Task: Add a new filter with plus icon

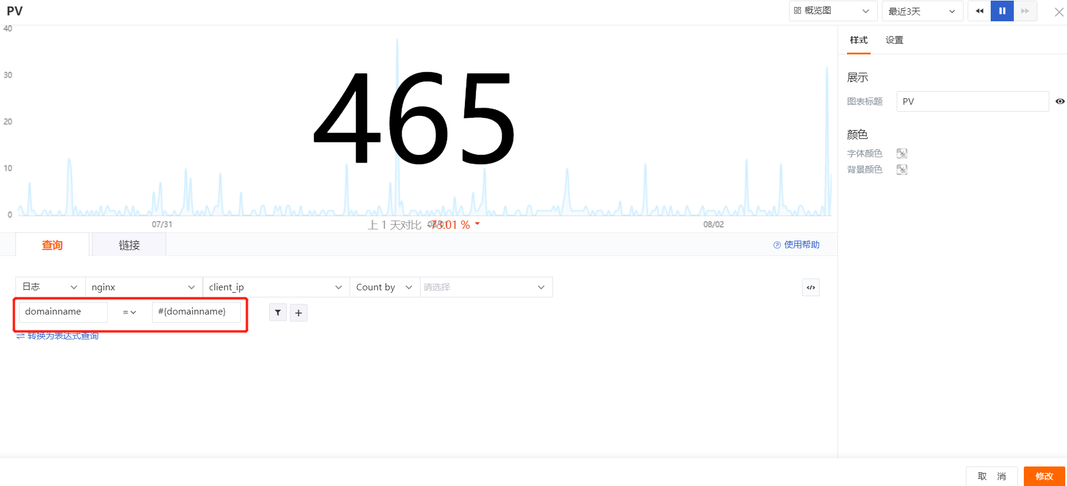Action: [299, 313]
